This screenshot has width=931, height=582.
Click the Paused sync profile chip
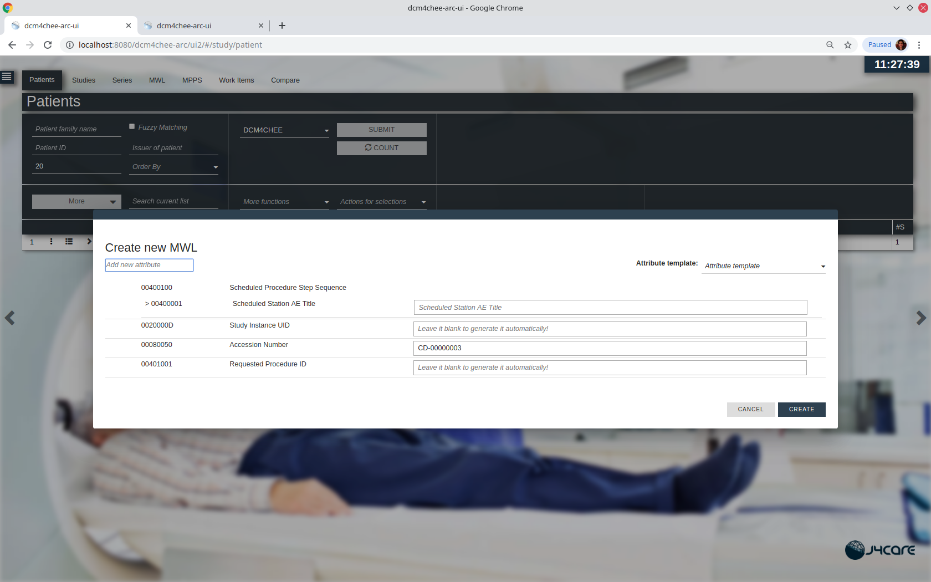click(884, 44)
